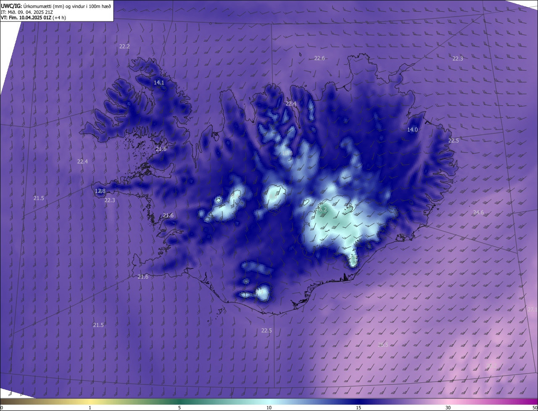Click the colorbar tick label 15
This screenshot has width=538, height=411.
tap(359, 408)
